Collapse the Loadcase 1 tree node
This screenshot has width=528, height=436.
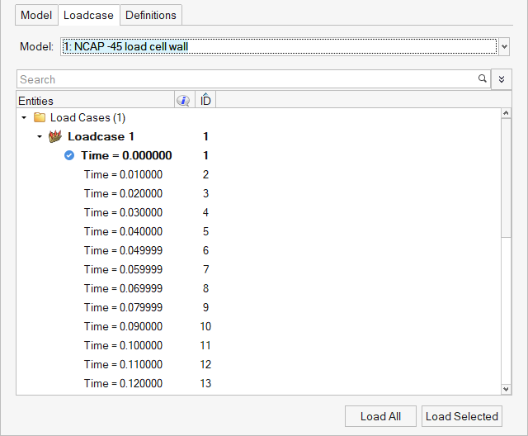click(x=39, y=136)
